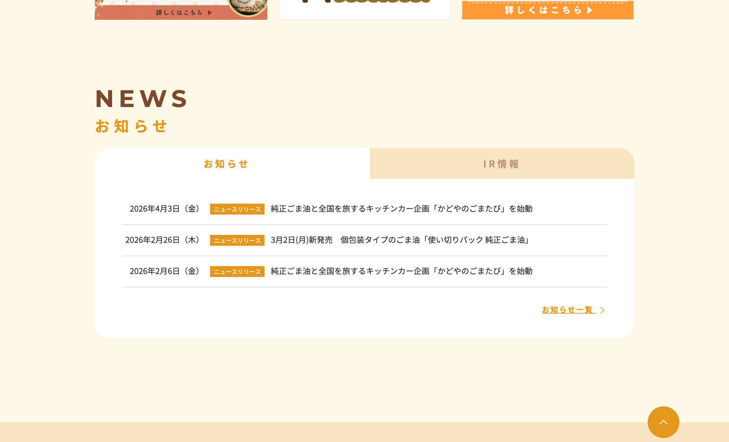Click the middle white banner thumbnail
Screen dimensions: 729x442
(x=364, y=9)
